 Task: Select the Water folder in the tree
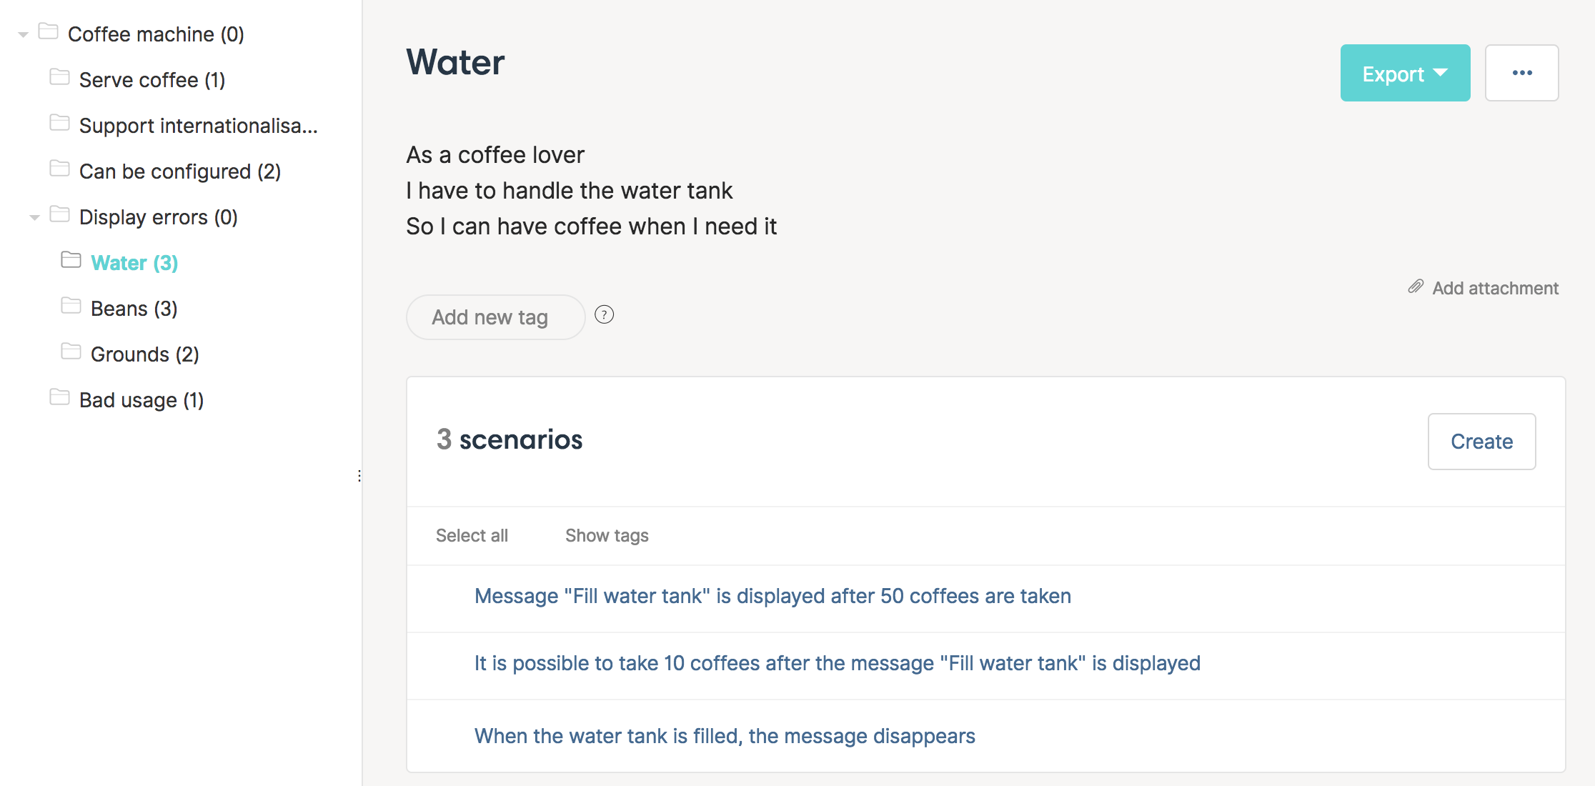point(134,263)
